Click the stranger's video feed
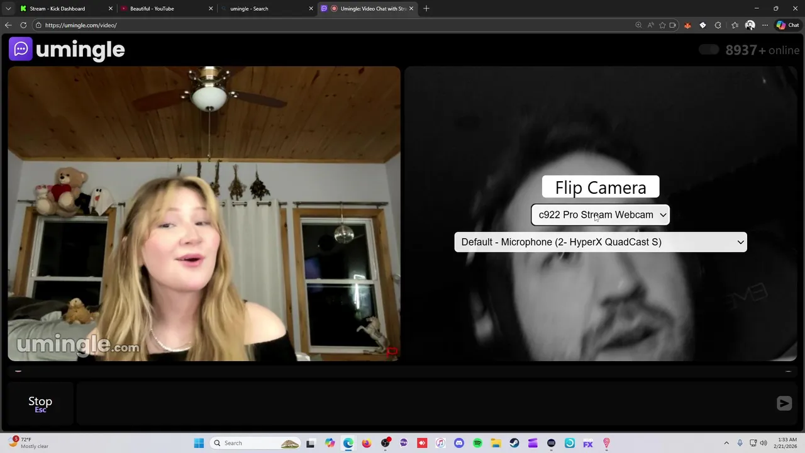Image resolution: width=805 pixels, height=453 pixels. pyautogui.click(x=204, y=214)
